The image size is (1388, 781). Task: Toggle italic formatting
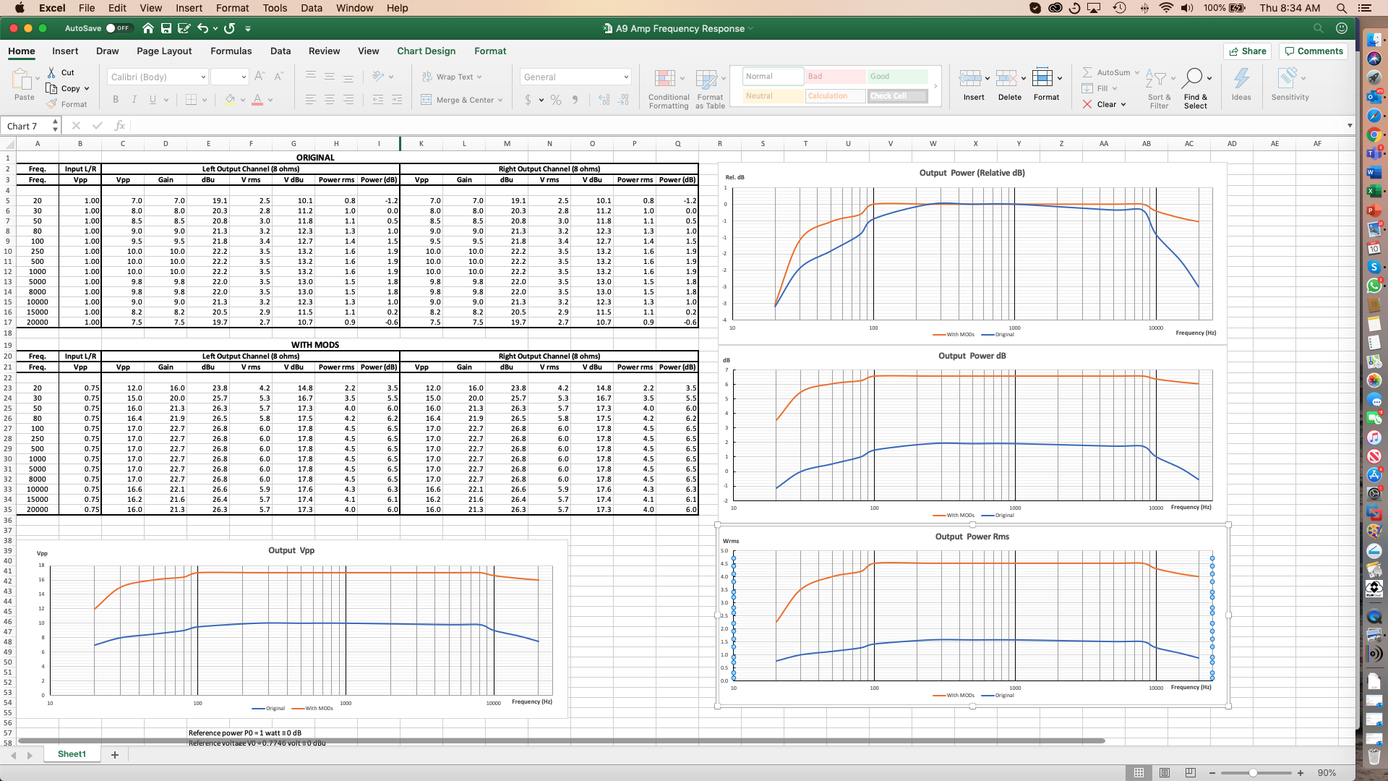click(134, 100)
